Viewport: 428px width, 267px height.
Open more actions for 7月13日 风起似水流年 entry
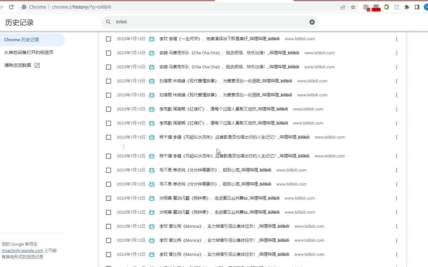tap(397, 137)
